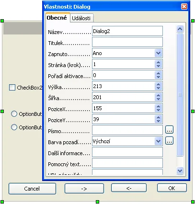
Task: Select the upper OptionBut radio button
Action: (14, 114)
